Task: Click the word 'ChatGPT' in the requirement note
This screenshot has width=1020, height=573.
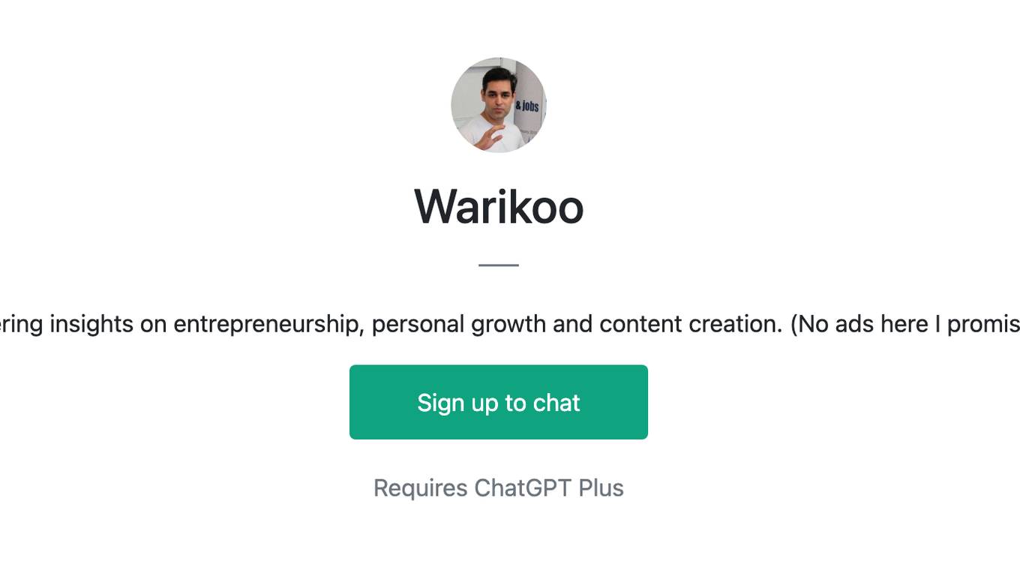Action: pyautogui.click(x=523, y=487)
